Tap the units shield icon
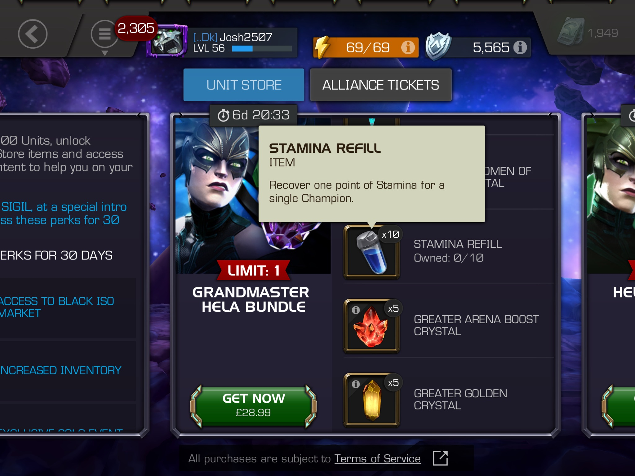 tap(438, 46)
